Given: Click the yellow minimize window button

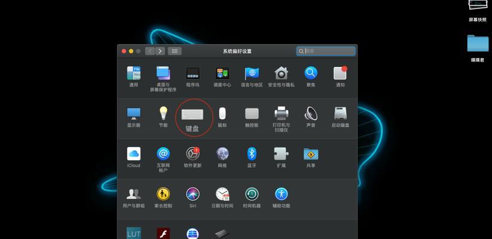Looking at the screenshot, I should 131,51.
